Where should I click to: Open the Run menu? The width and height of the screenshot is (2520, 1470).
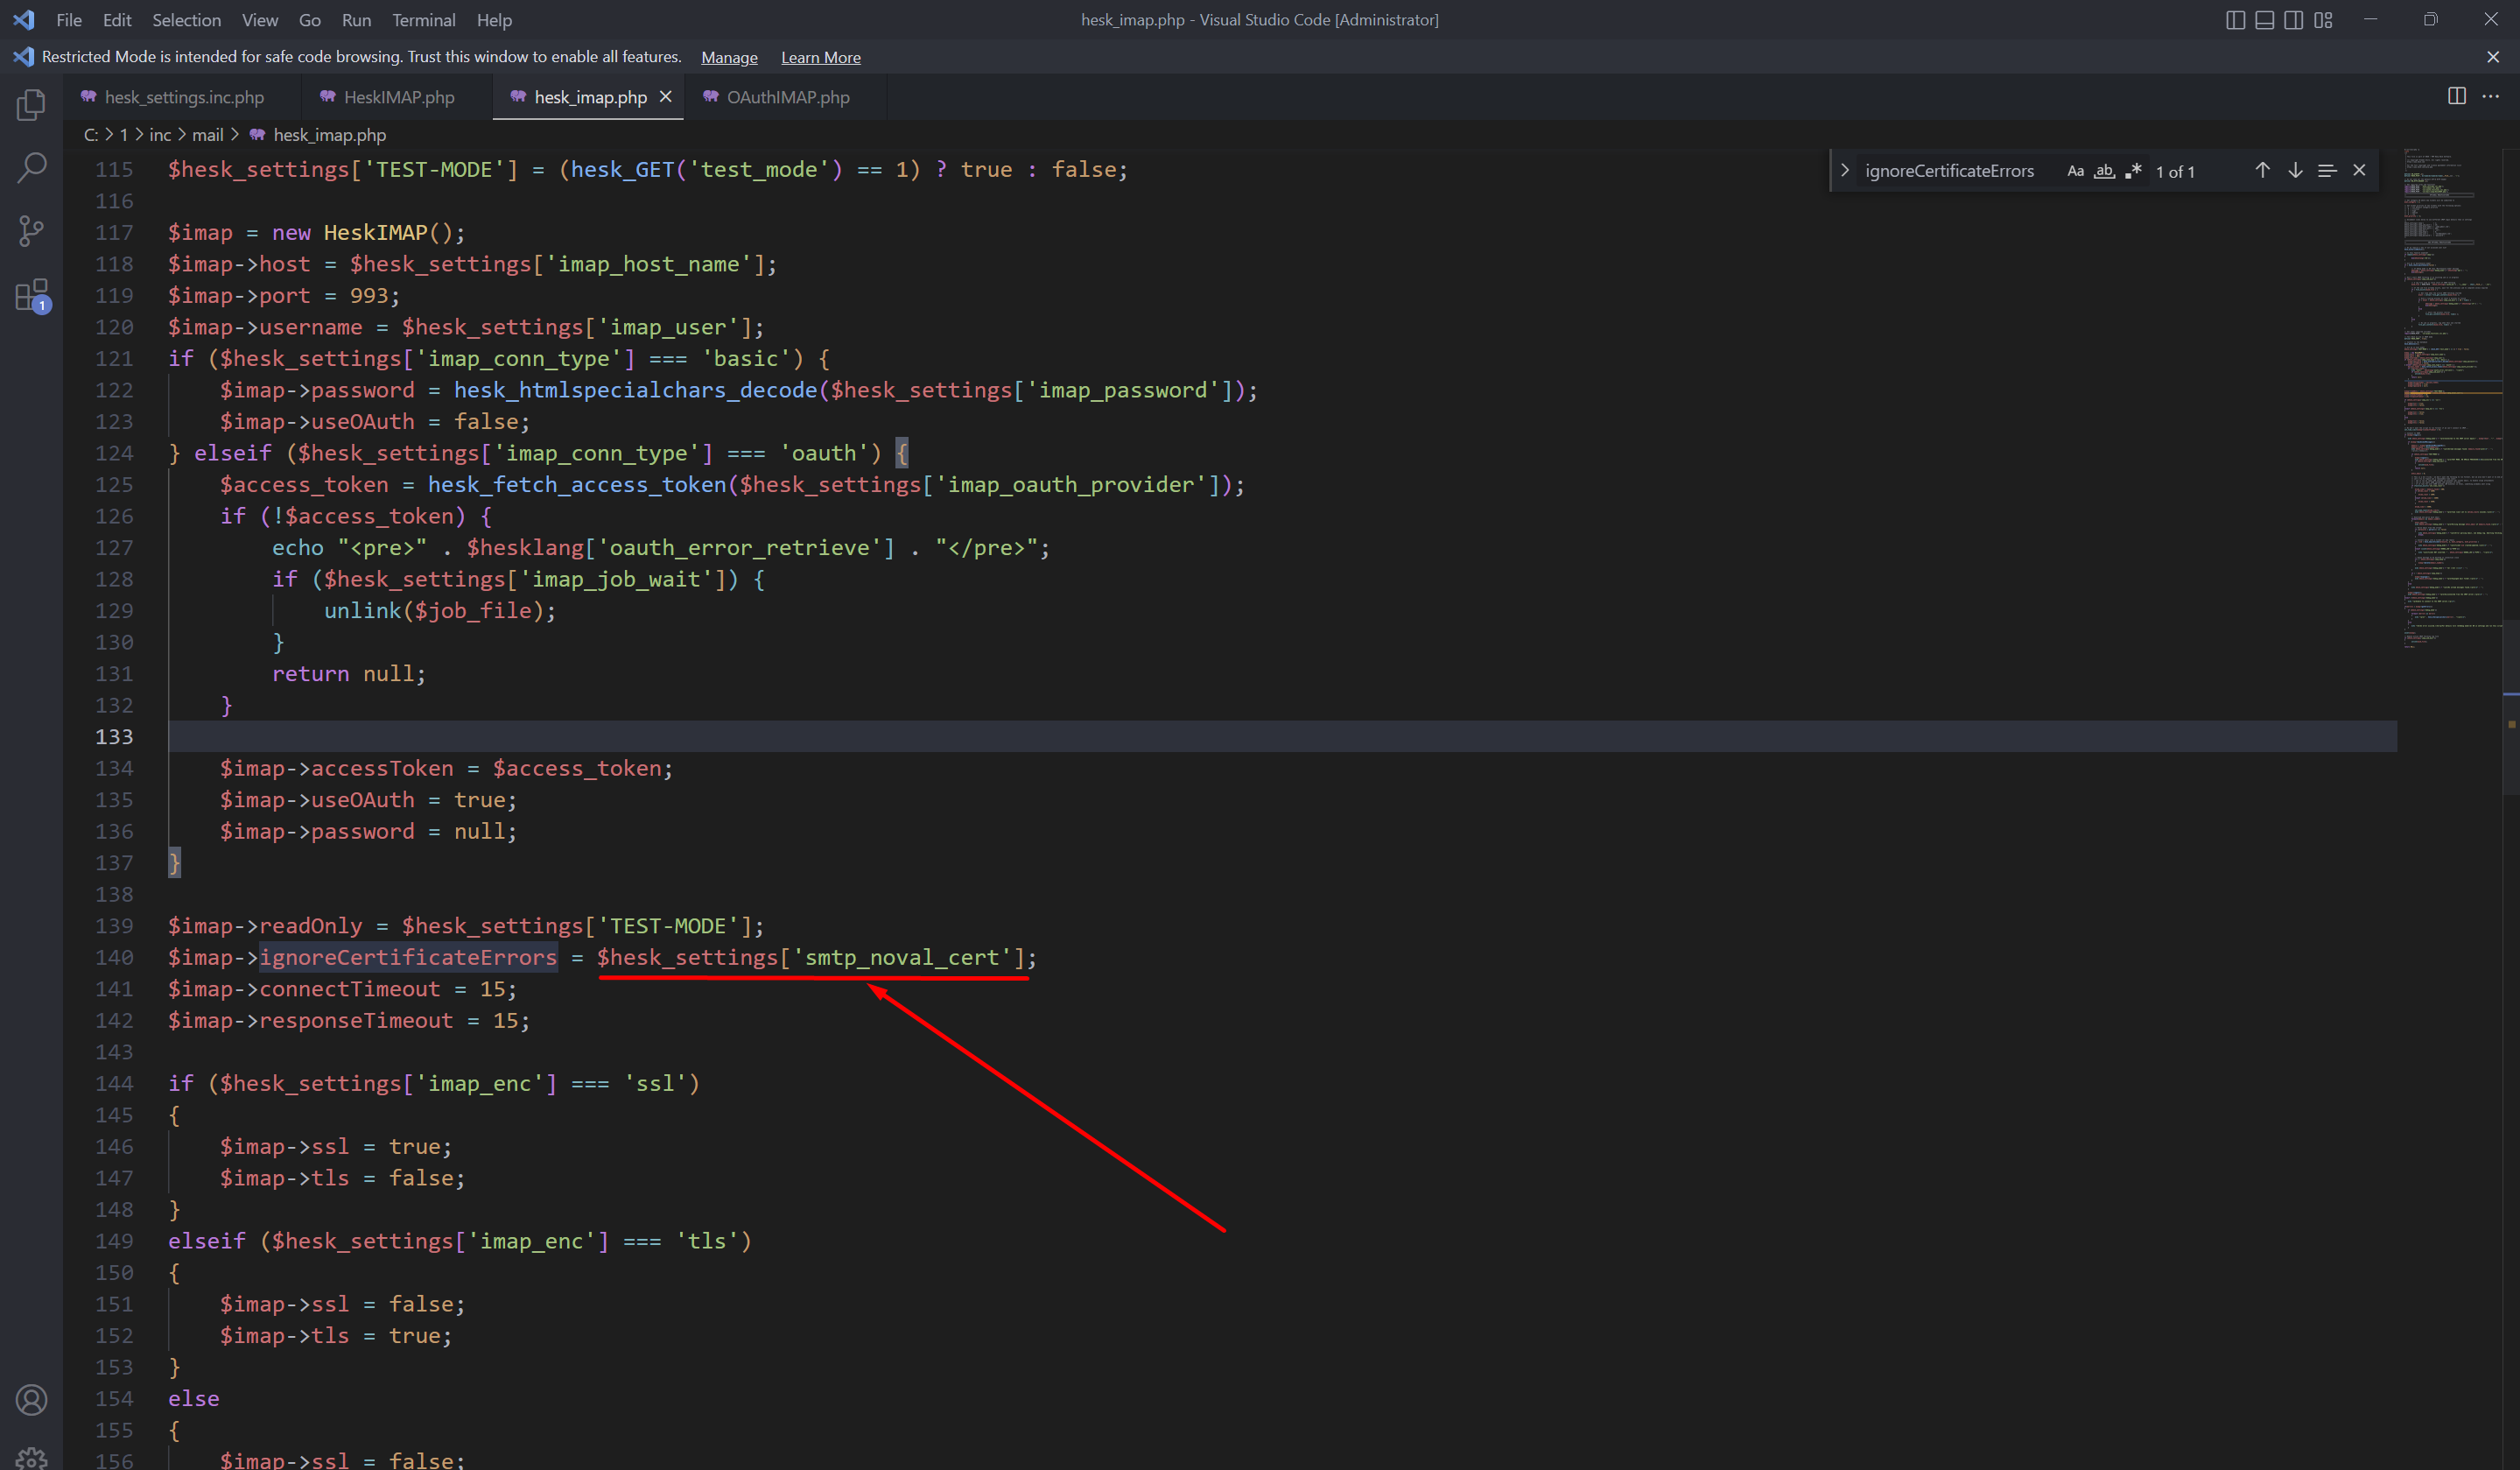356,20
